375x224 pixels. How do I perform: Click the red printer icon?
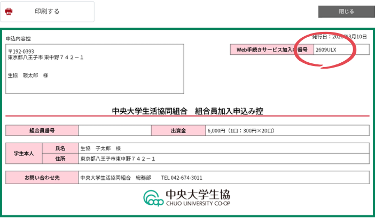pos(9,11)
